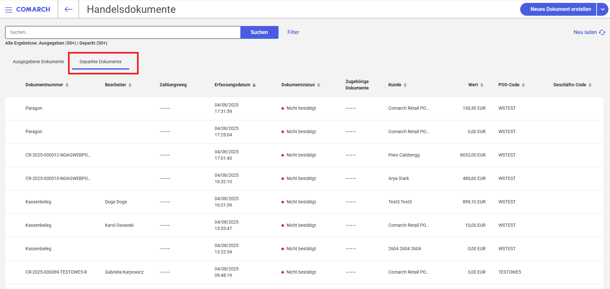610x289 pixels.
Task: Click the Zugehörige Dokumente column header
Action: [357, 85]
